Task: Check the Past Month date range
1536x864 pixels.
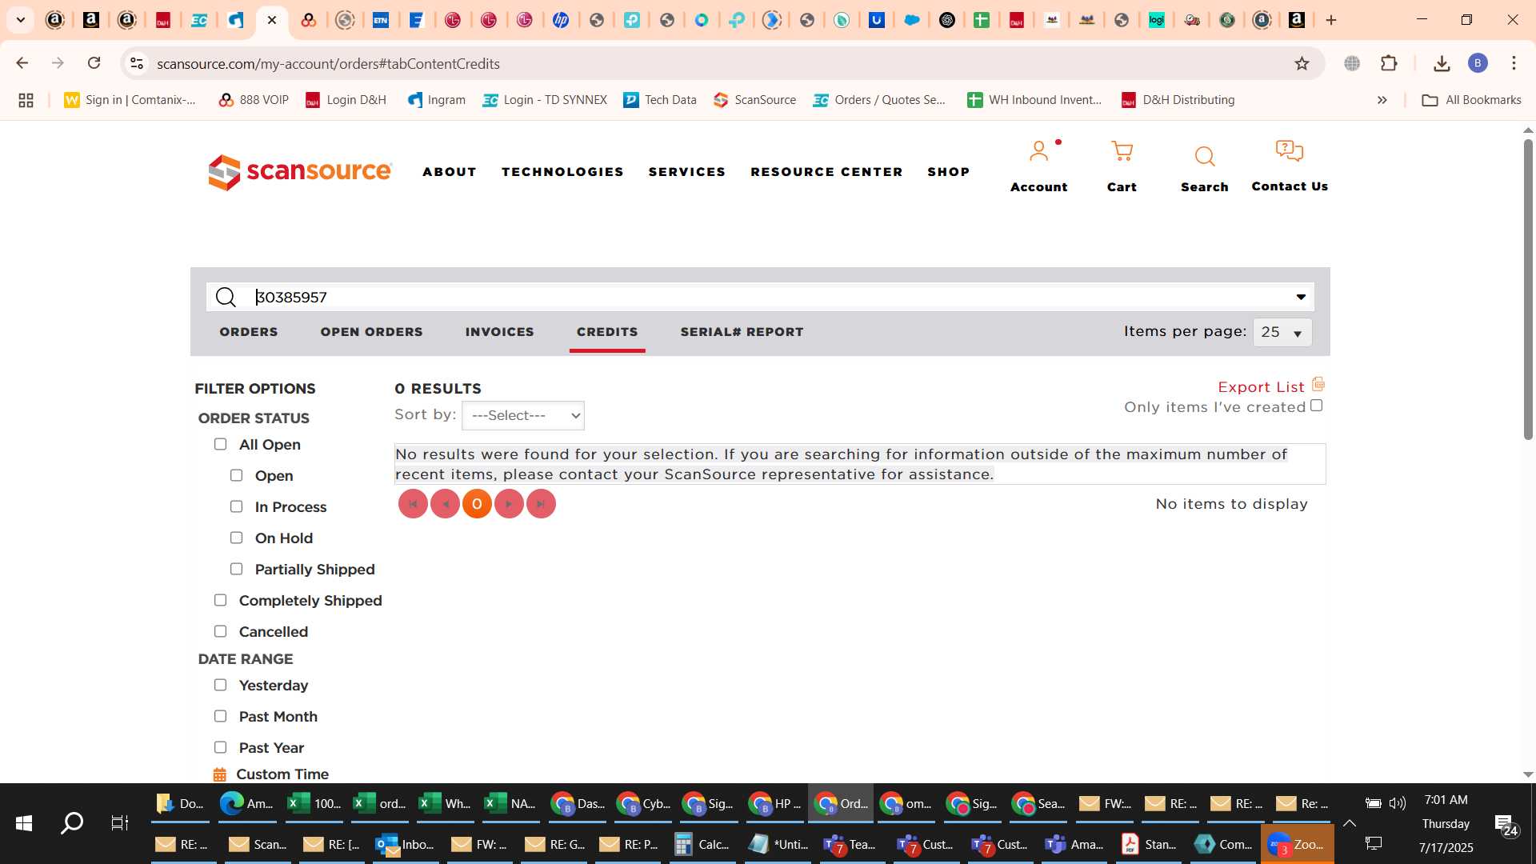Action: coord(220,716)
